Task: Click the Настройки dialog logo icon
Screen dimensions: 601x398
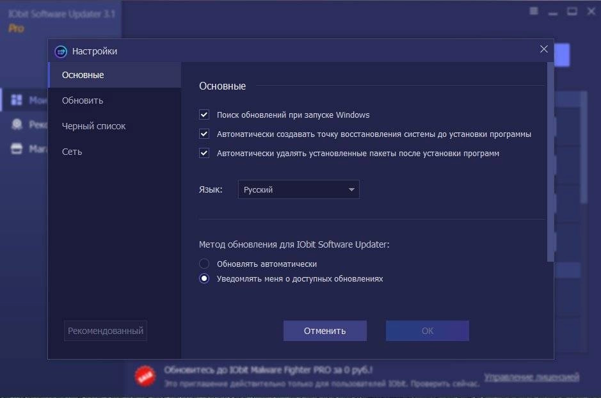Action: tap(61, 51)
